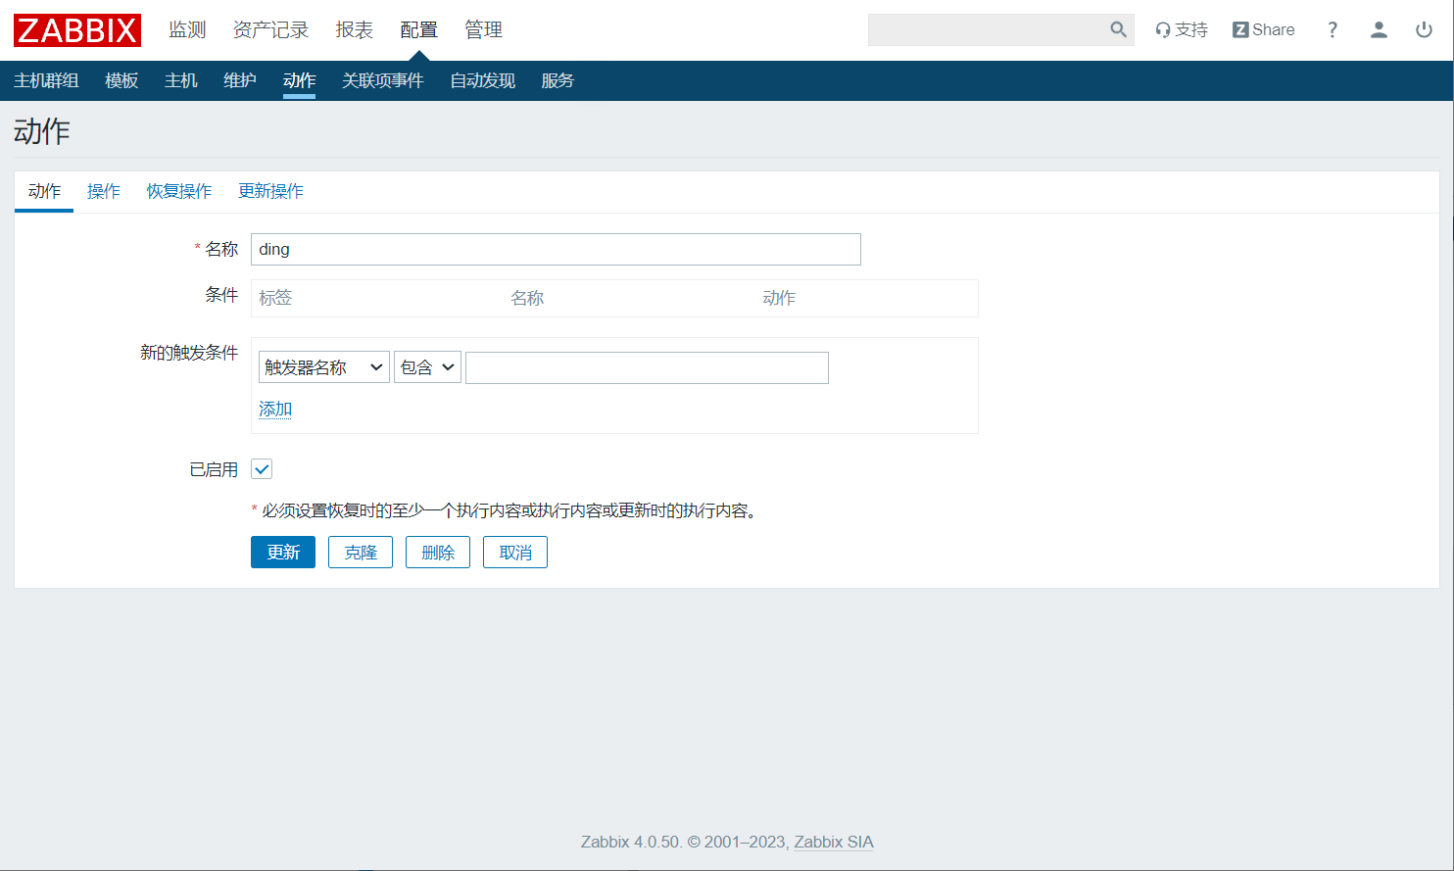Toggle the 已启用 checkbox
Image resolution: width=1454 pixels, height=871 pixels.
click(262, 469)
